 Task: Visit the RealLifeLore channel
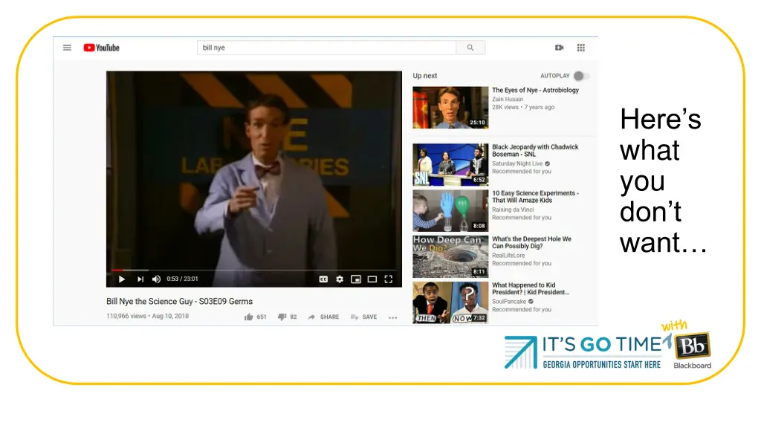tap(508, 256)
